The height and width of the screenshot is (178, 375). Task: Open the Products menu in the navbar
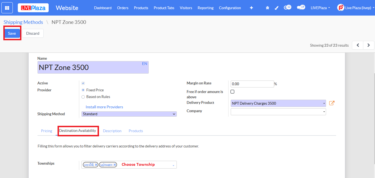click(141, 8)
